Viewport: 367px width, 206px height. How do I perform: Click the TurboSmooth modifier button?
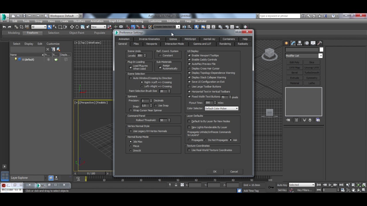coord(312,73)
